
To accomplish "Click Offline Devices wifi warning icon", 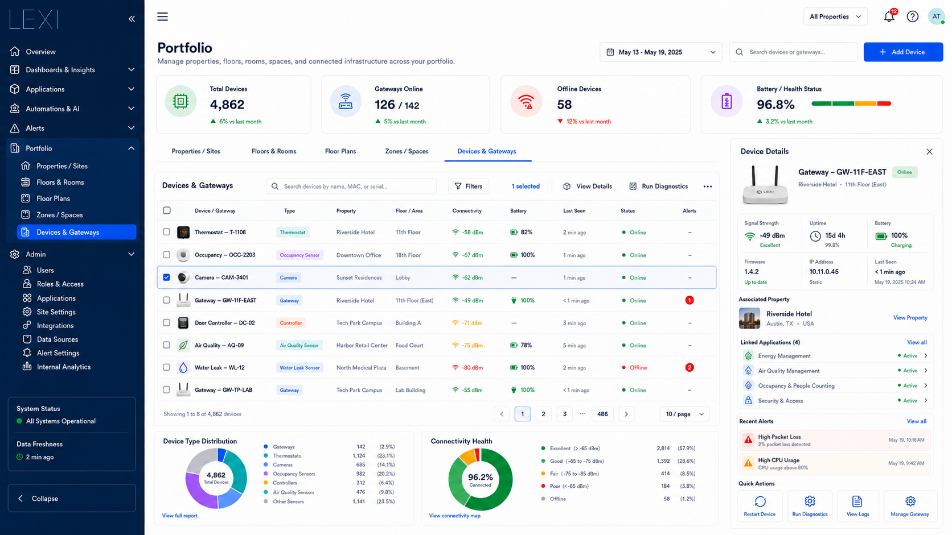I will click(526, 102).
